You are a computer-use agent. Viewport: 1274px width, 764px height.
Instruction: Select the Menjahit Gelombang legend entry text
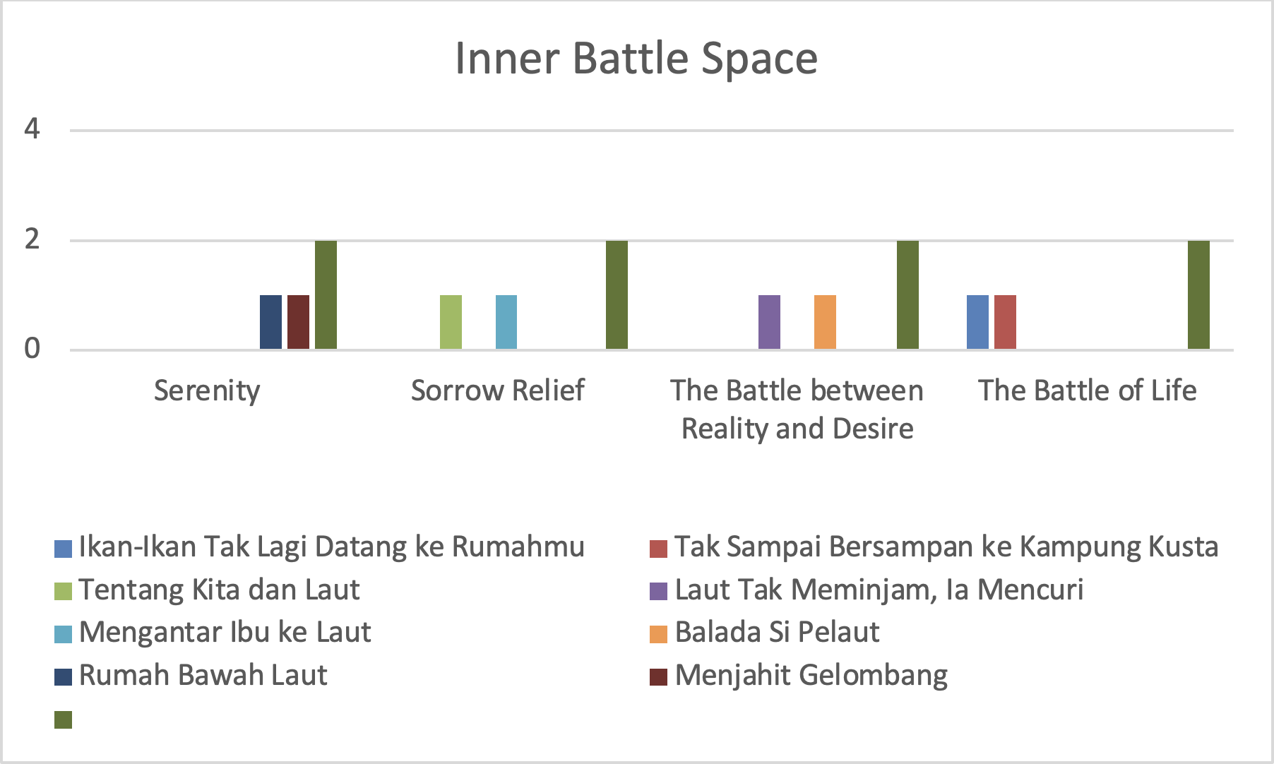coord(811,676)
